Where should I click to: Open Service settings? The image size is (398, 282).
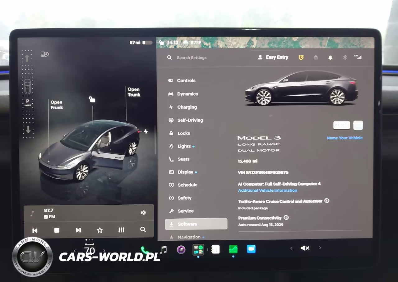pos(181,211)
